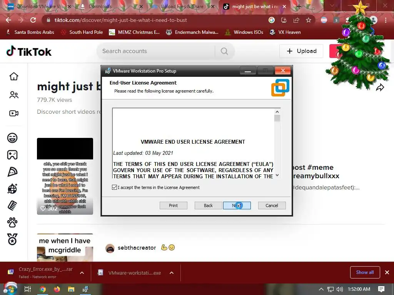Reload the page in Chrome
The width and height of the screenshot is (394, 295).
click(33, 20)
